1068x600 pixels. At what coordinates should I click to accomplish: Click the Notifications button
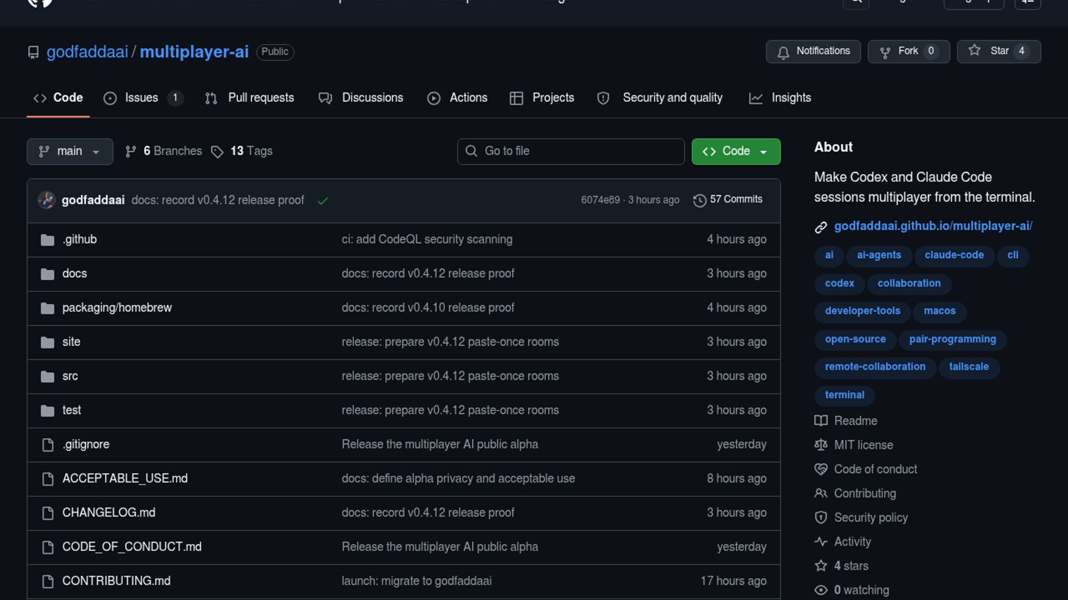[813, 52]
